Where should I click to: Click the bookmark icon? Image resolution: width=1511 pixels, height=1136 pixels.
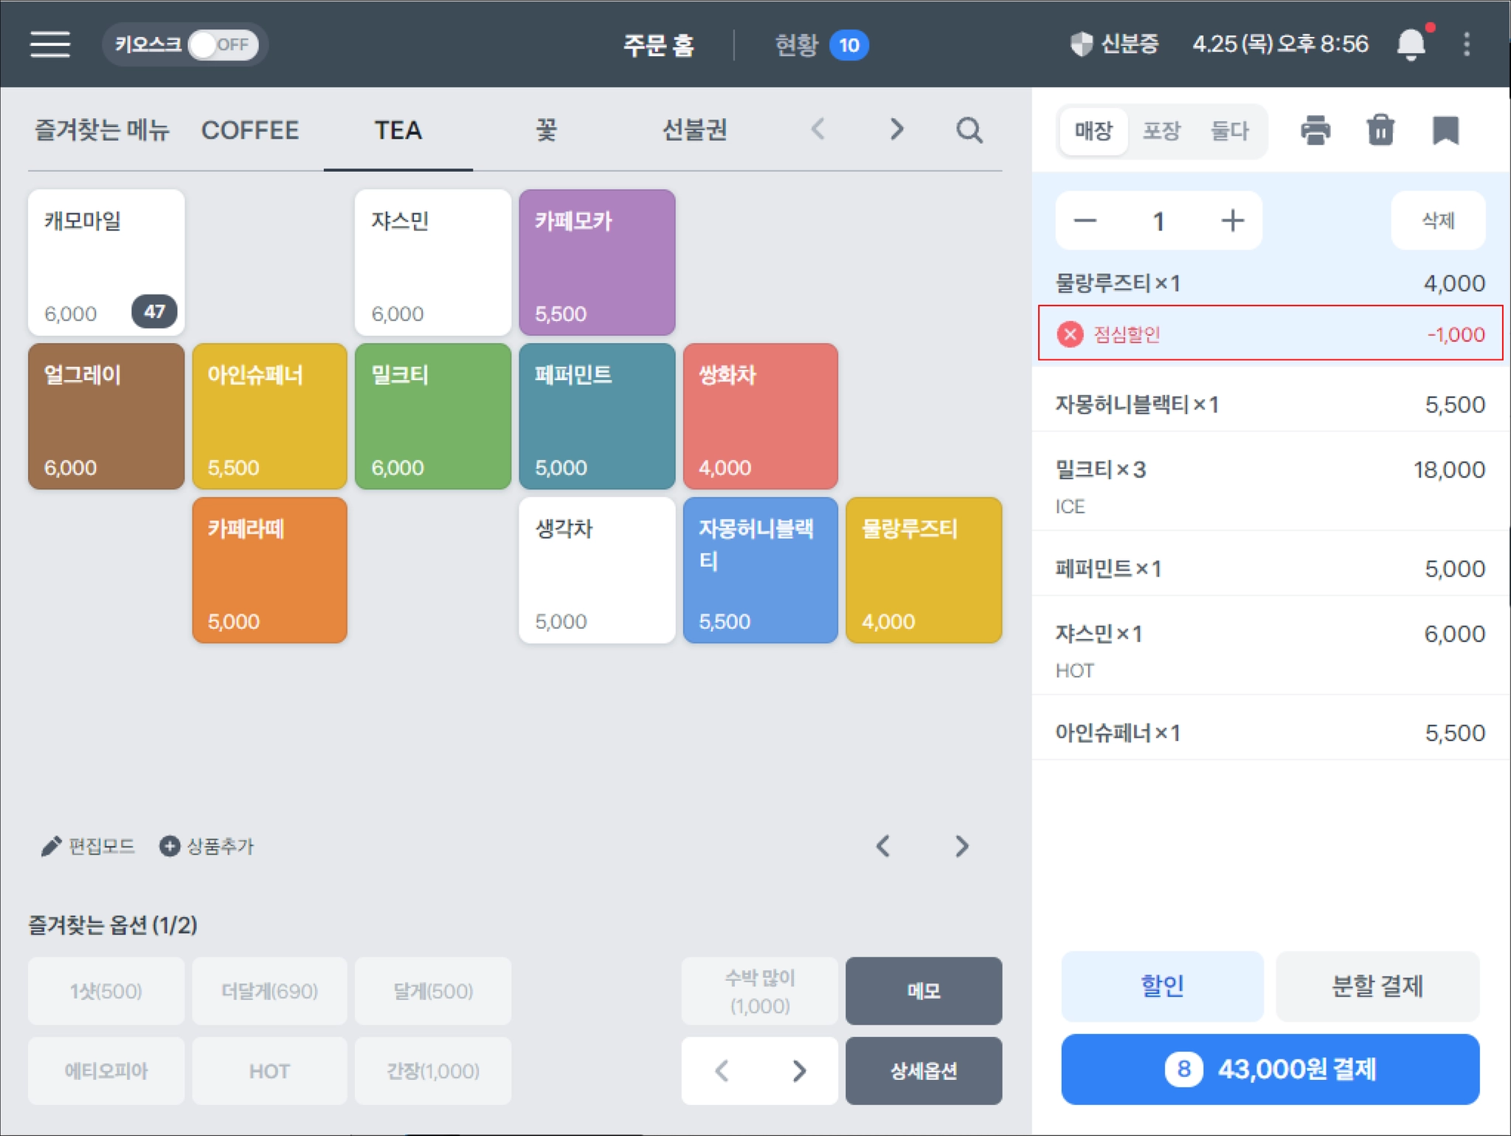[x=1445, y=131]
